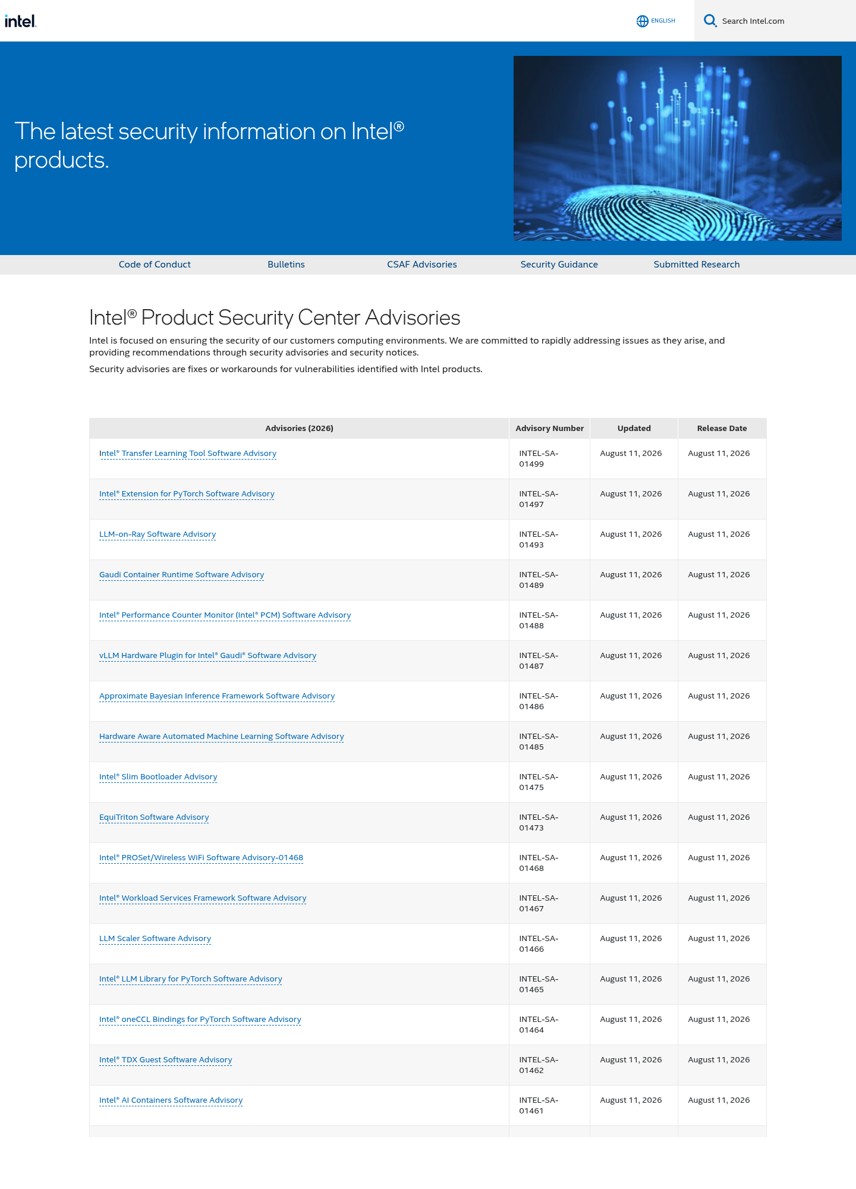
Task: Click the search magnifier icon
Action: coord(710,21)
